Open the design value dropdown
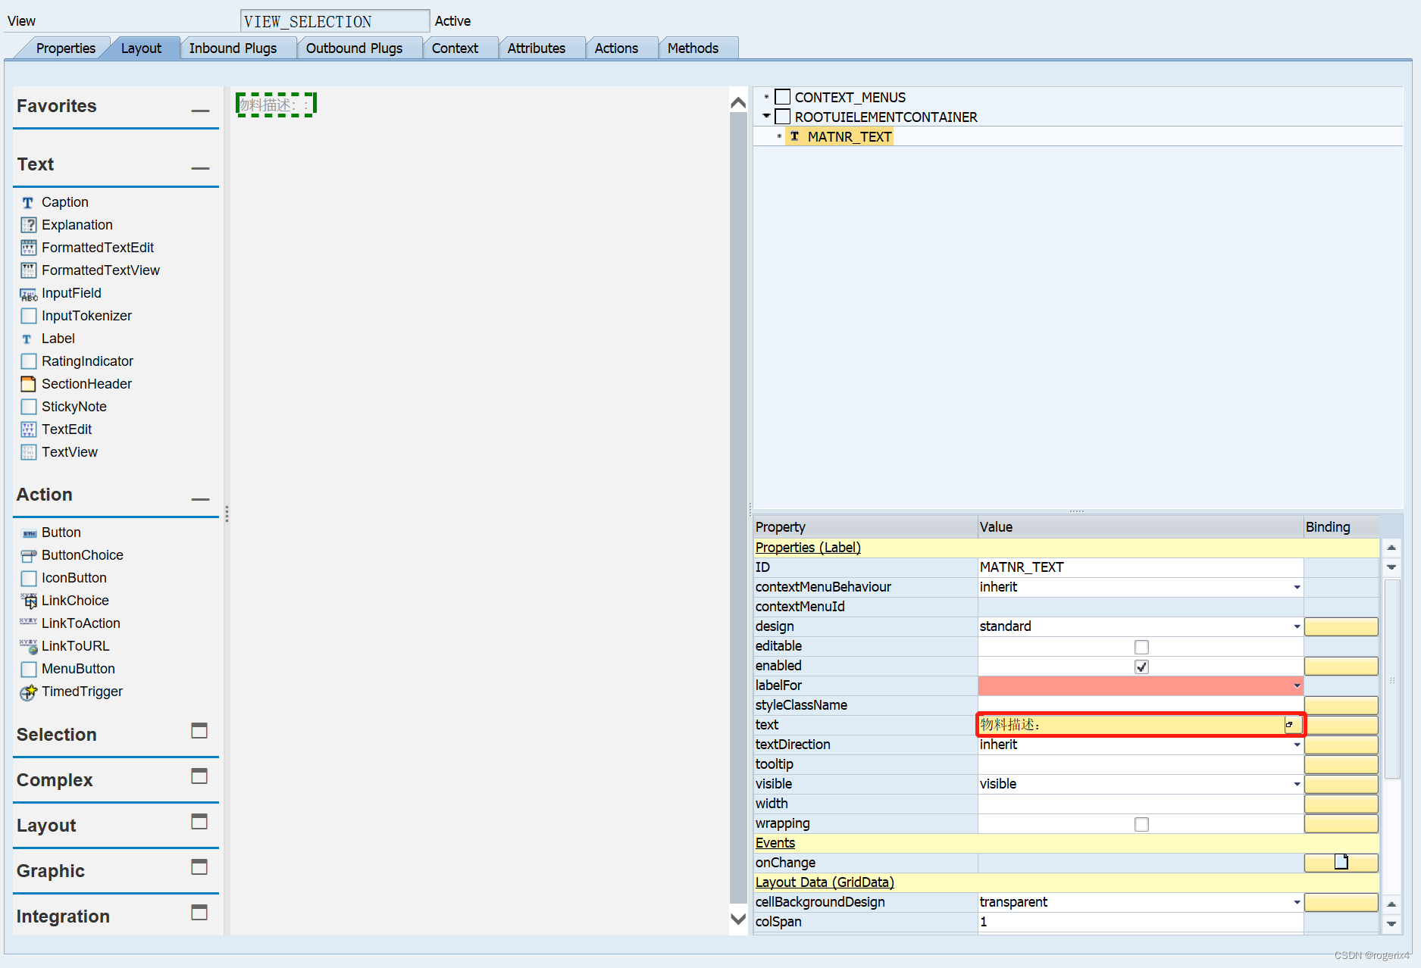1421x968 pixels. click(x=1297, y=626)
